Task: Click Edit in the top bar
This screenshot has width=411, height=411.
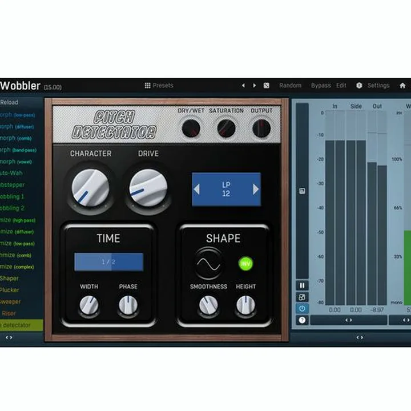Action: click(x=341, y=86)
